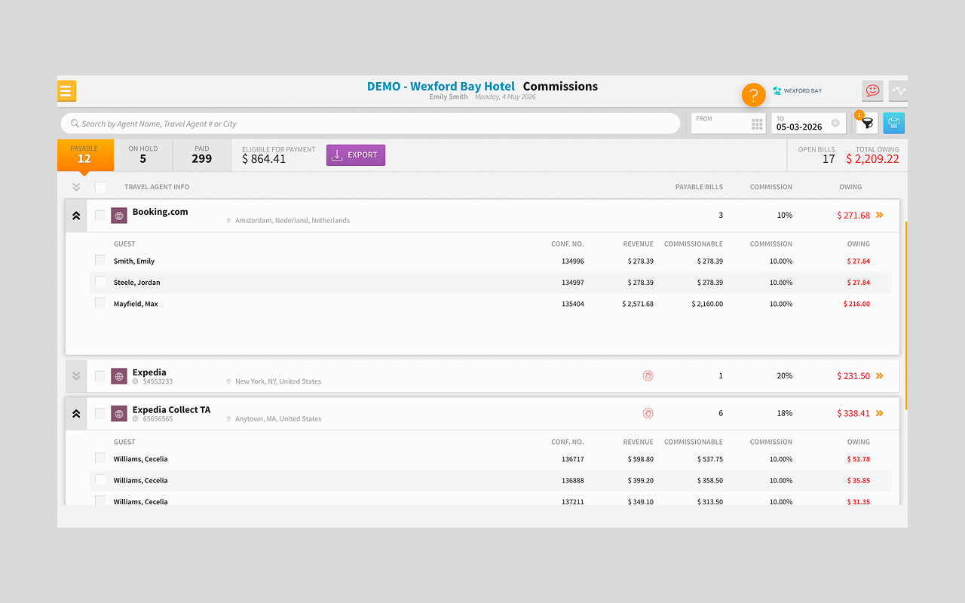
Task: Click confirmation number 137211
Action: click(573, 502)
